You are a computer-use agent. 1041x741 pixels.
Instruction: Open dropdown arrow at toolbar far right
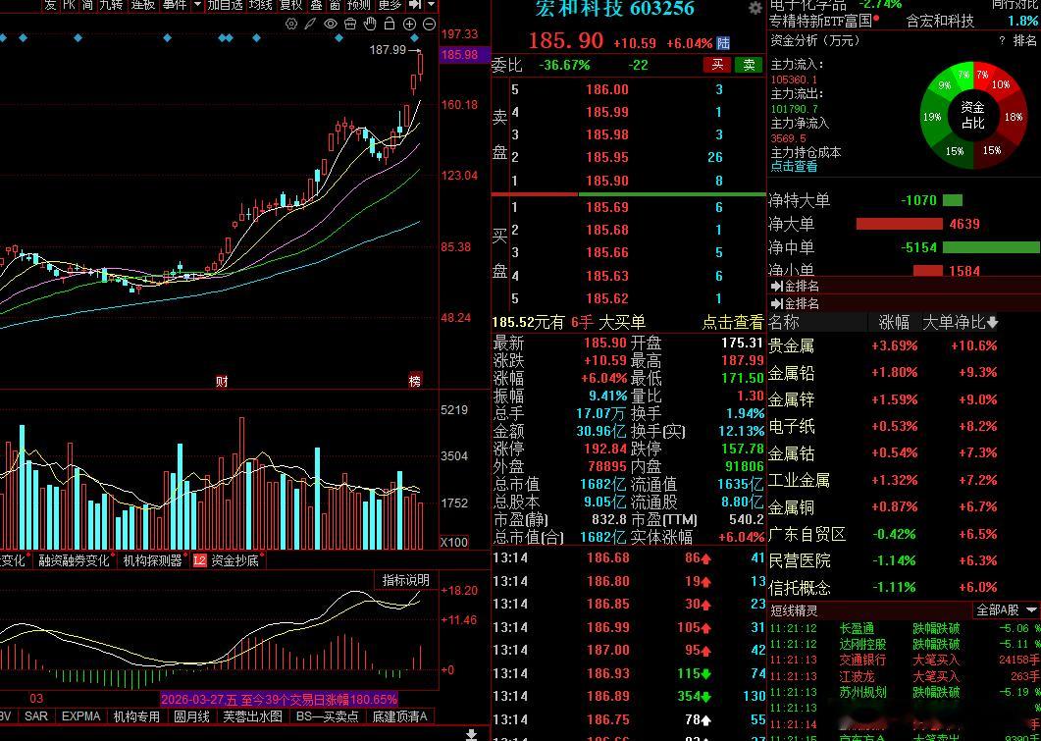[431, 5]
